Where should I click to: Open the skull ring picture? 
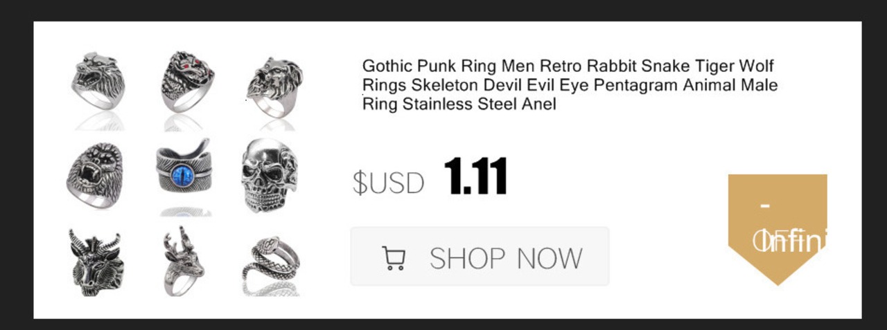click(270, 174)
